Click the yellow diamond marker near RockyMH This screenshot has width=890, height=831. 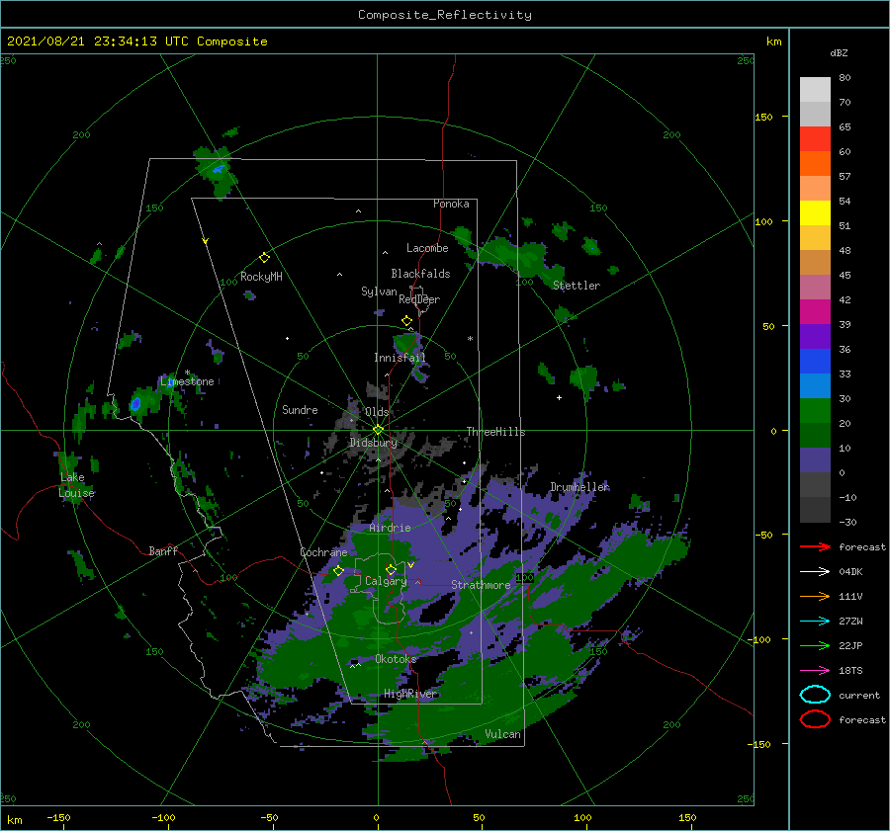click(264, 258)
